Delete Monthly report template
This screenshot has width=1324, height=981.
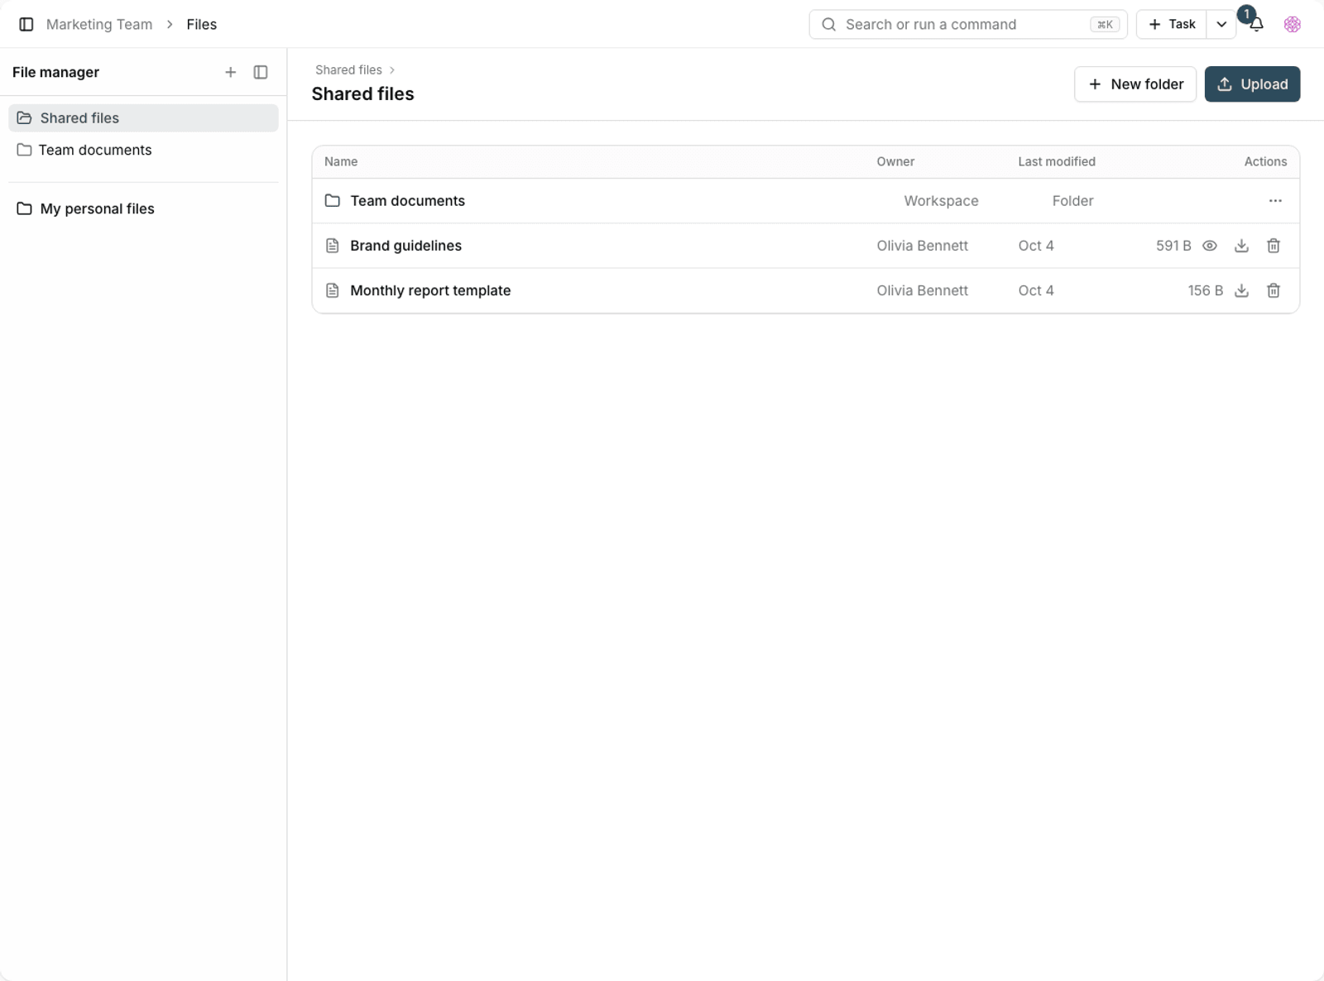click(x=1274, y=290)
